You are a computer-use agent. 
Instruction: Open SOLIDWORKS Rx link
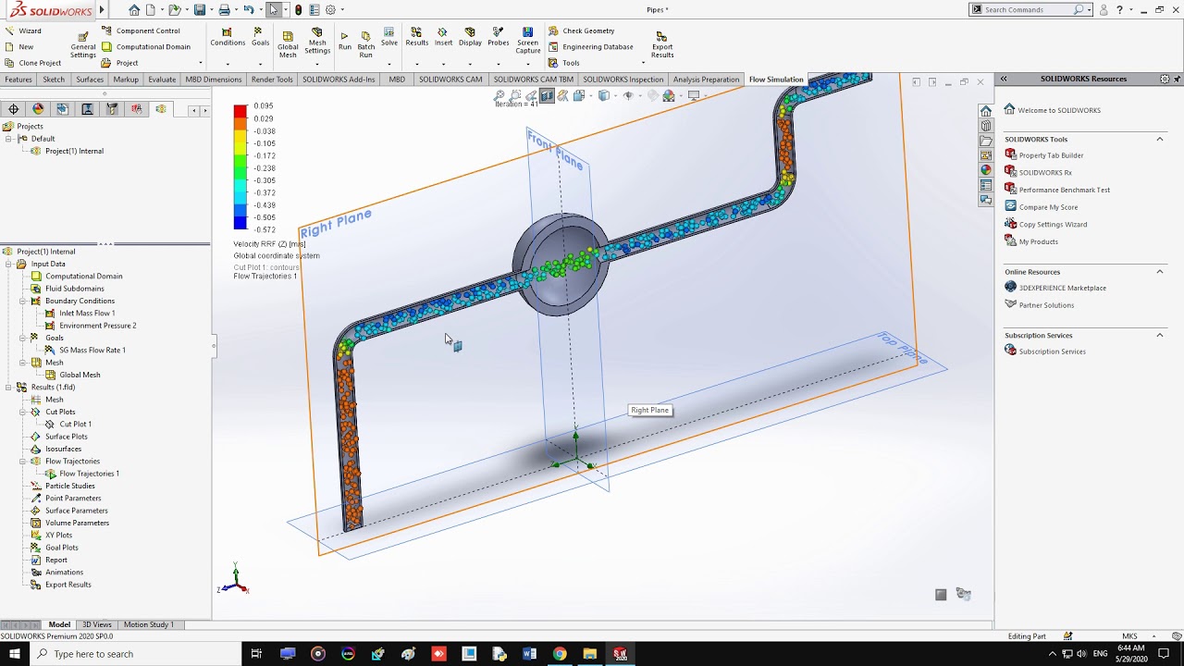pos(1045,172)
